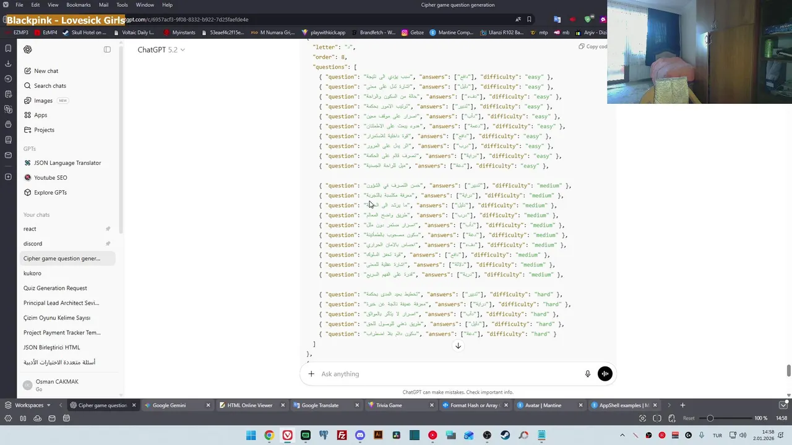Open 'Çizim Oyunu Kelime Sayısı' chat

[x=67, y=318]
